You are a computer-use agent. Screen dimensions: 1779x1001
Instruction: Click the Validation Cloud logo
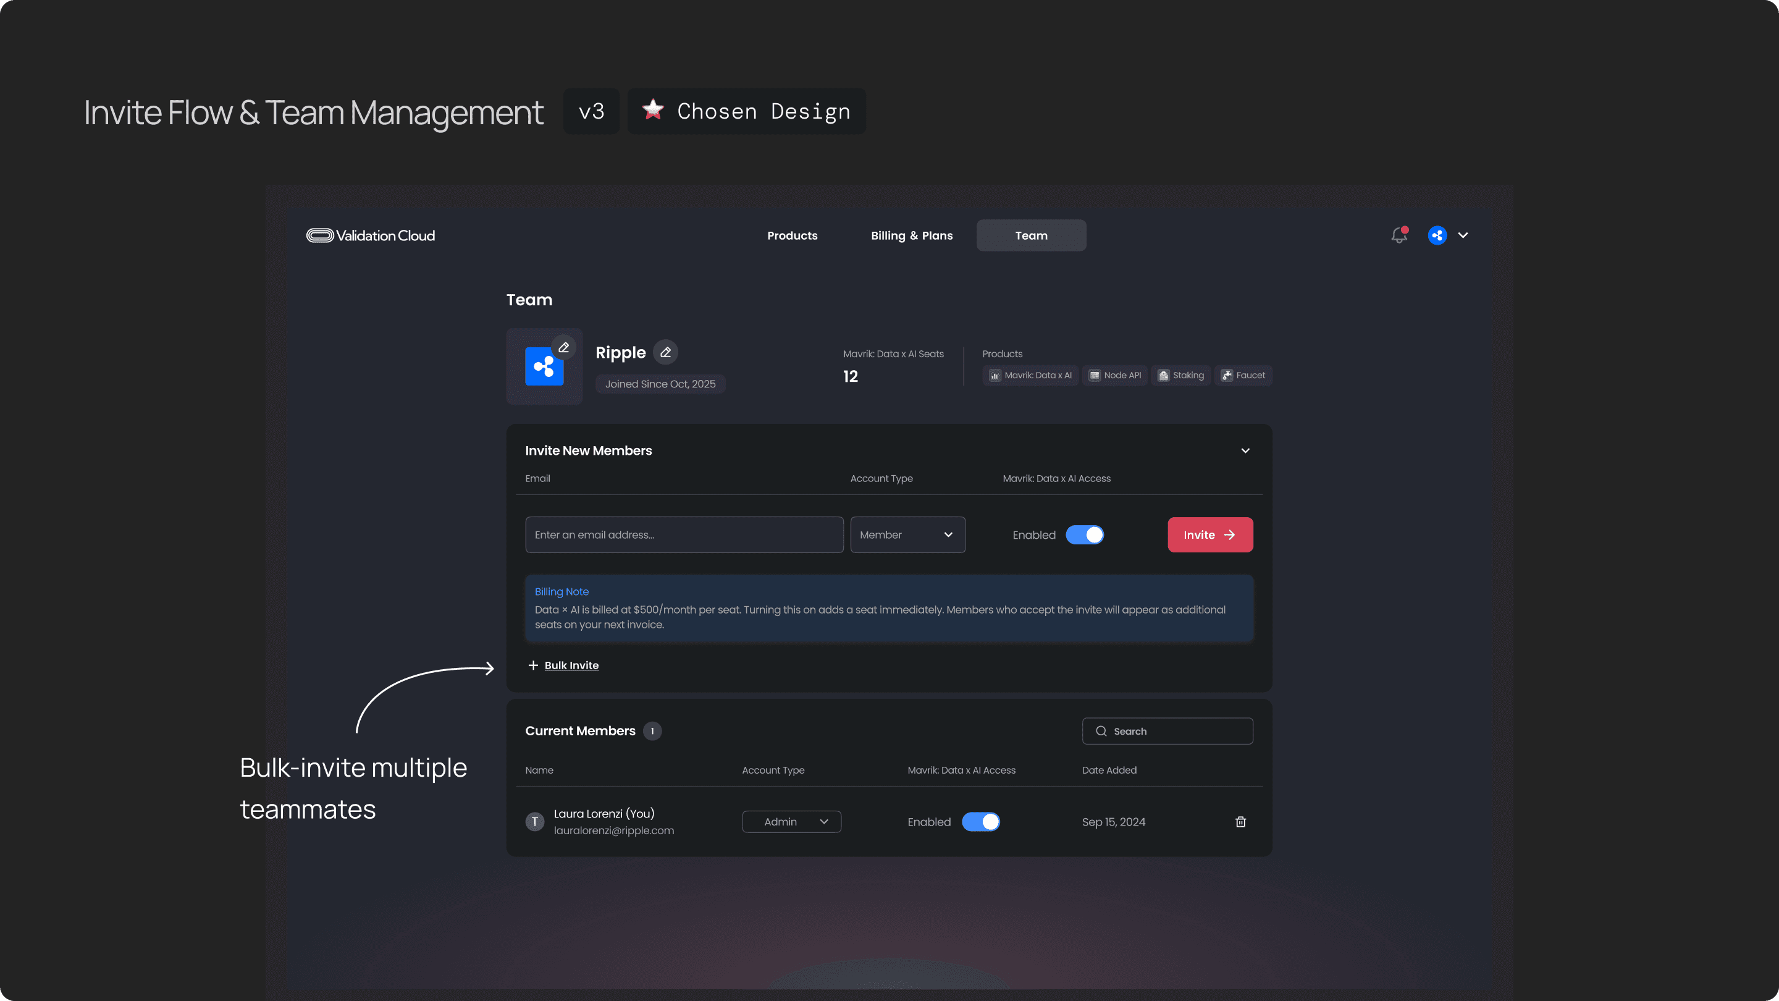click(x=371, y=235)
